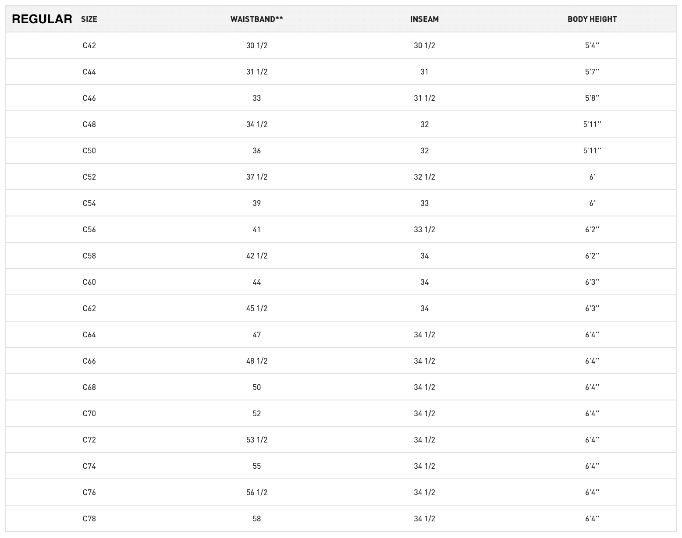Click the waistband value 58
The height and width of the screenshot is (538, 682).
click(256, 519)
